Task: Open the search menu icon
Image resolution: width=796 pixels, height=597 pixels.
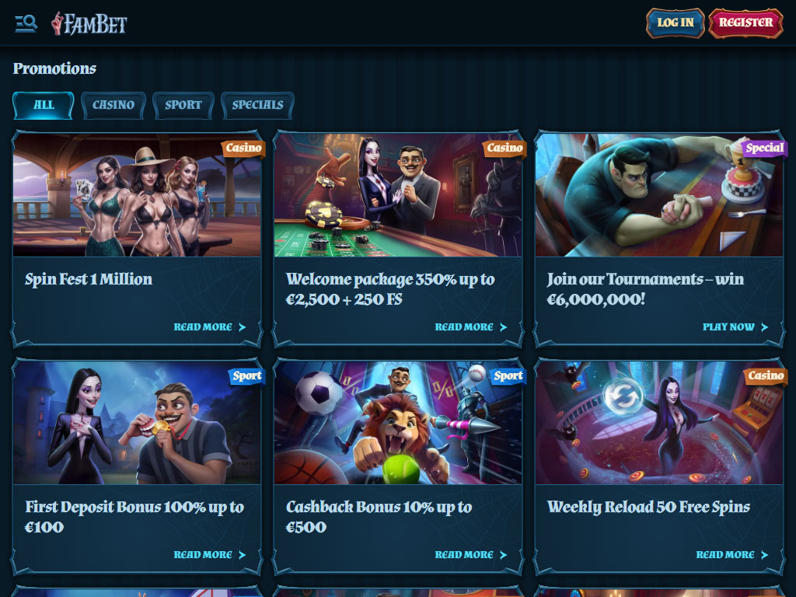Action: (26, 23)
